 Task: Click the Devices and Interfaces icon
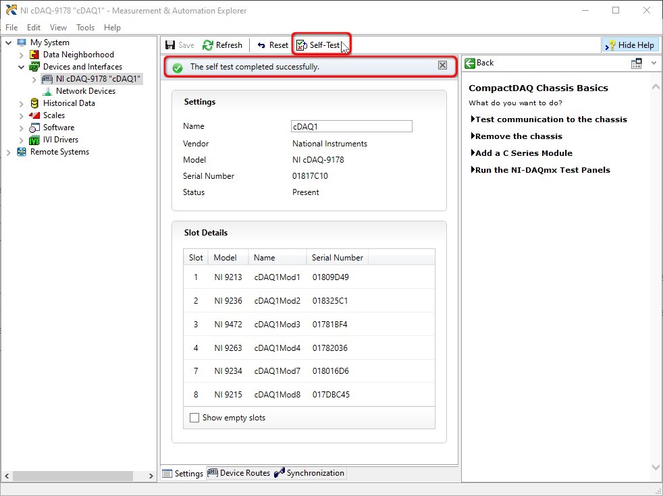(34, 67)
